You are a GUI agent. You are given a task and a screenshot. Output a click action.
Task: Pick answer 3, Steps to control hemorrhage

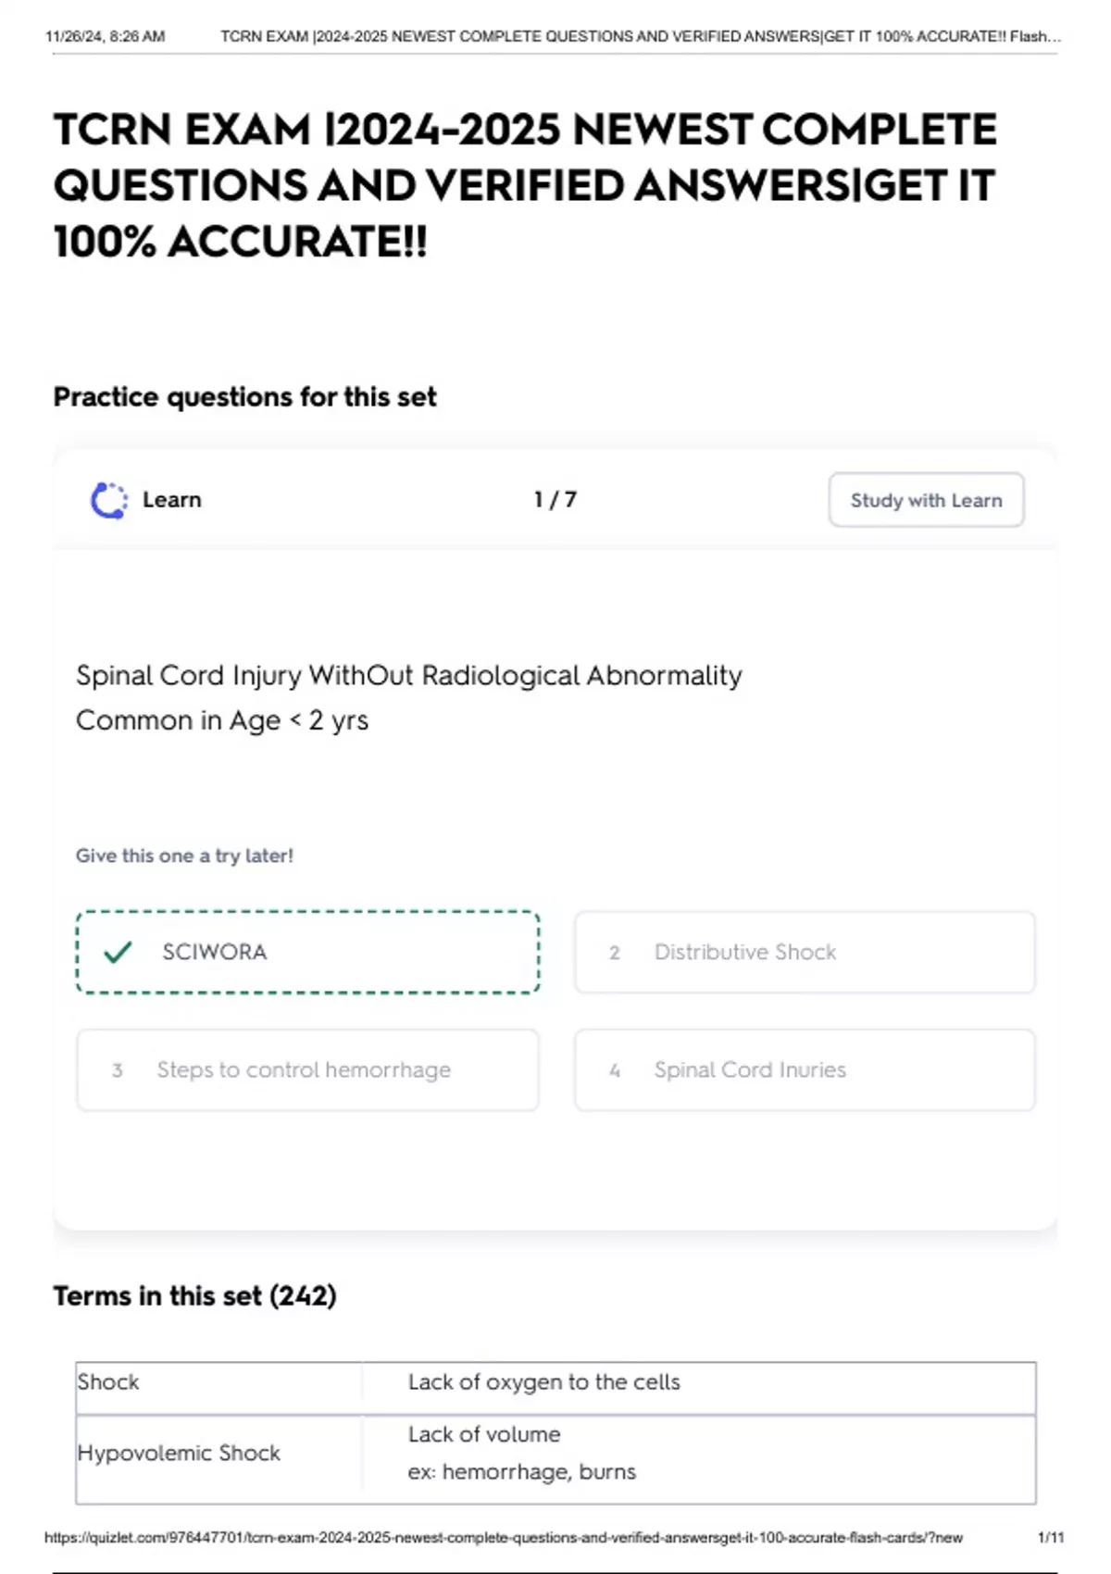coord(307,1070)
